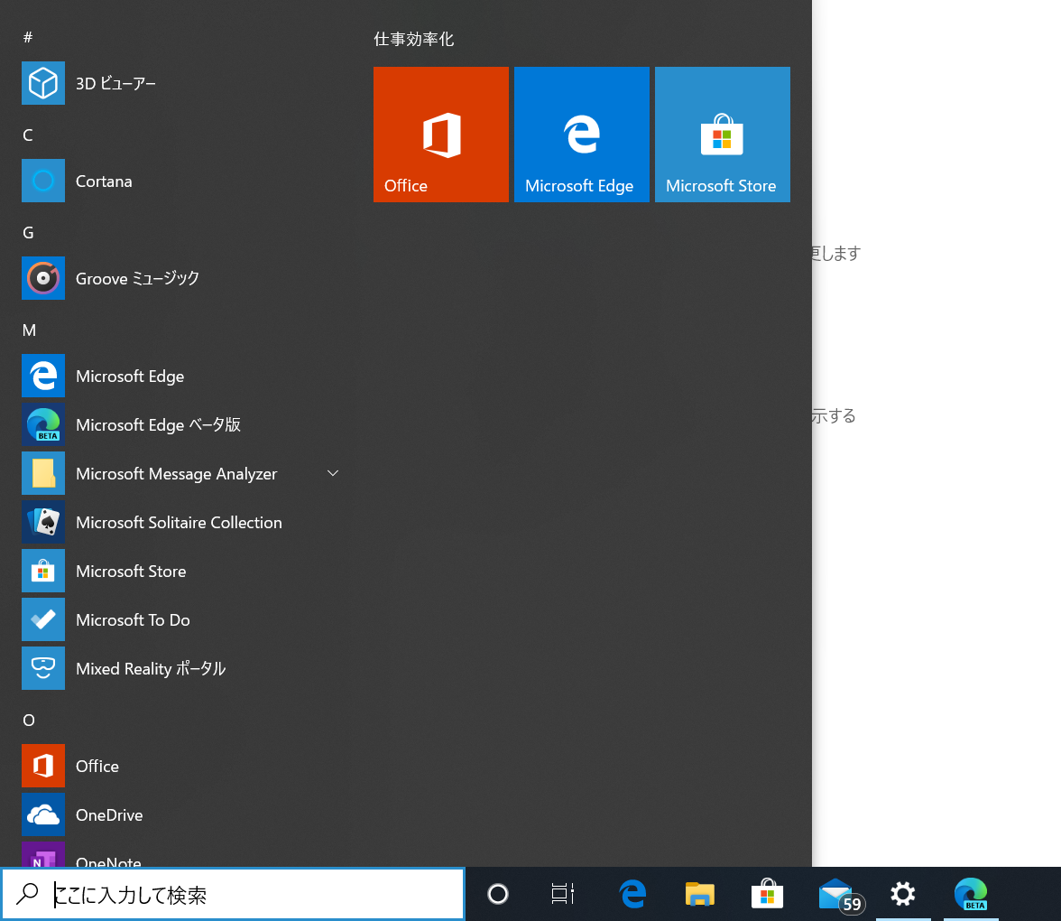Open Groove ミュージック app
1061x921 pixels.
coord(182,278)
